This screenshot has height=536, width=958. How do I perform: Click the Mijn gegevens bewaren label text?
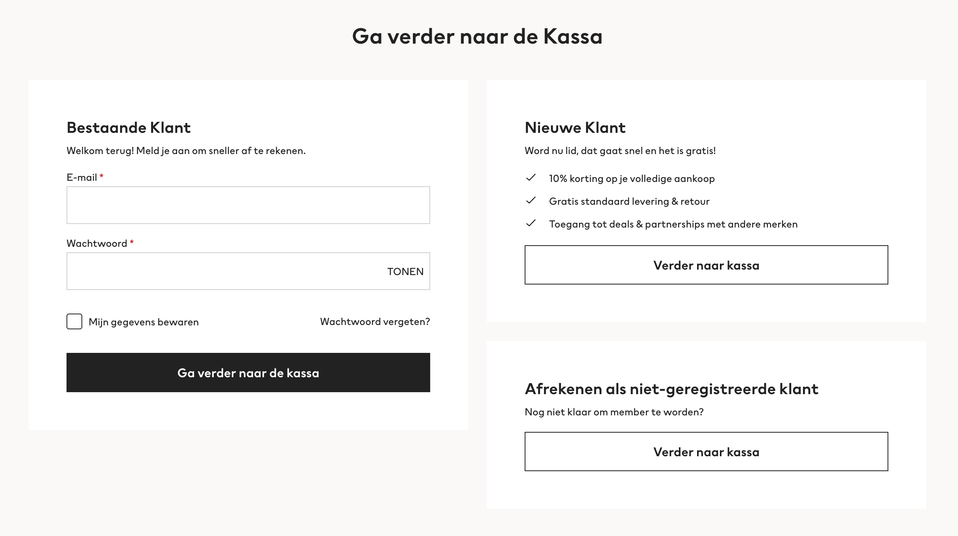pyautogui.click(x=144, y=322)
